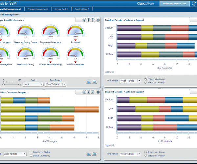Click red alert icon under Online Retail Banking
Viewport: 197px width, 164px height.
point(51,62)
